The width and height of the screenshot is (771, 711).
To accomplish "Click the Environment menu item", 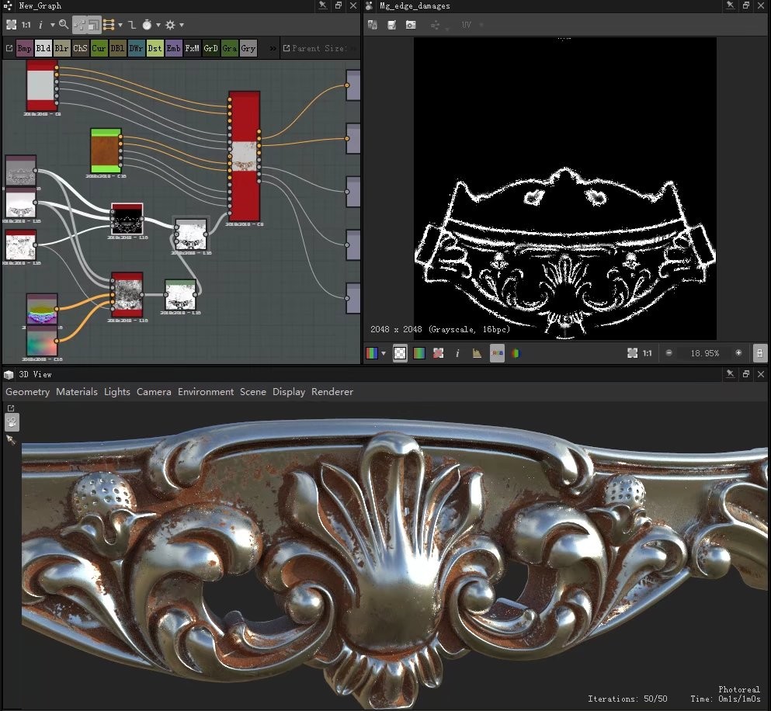I will [206, 392].
